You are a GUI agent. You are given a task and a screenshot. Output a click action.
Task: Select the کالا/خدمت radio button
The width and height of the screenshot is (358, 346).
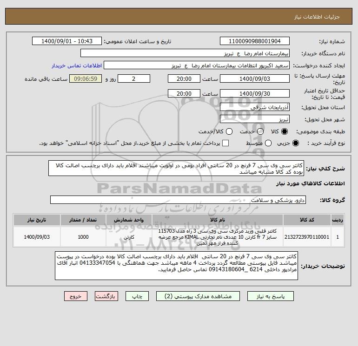tap(229, 131)
